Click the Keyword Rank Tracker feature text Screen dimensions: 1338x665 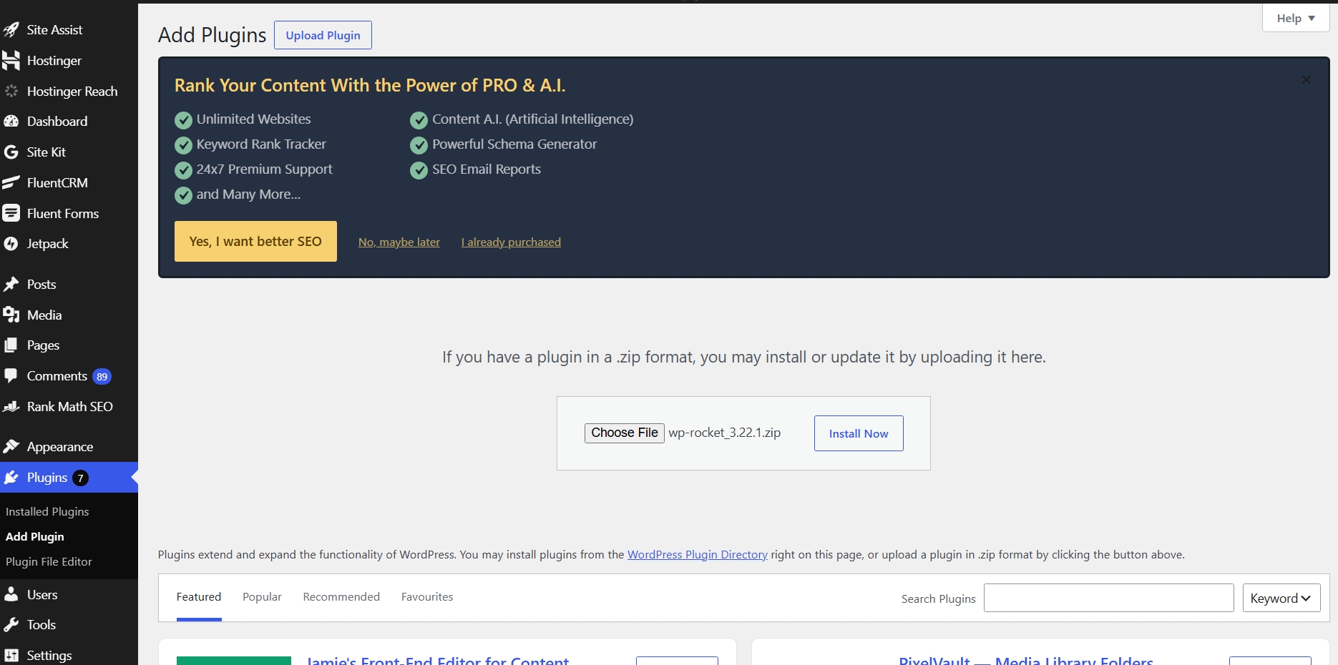261,144
